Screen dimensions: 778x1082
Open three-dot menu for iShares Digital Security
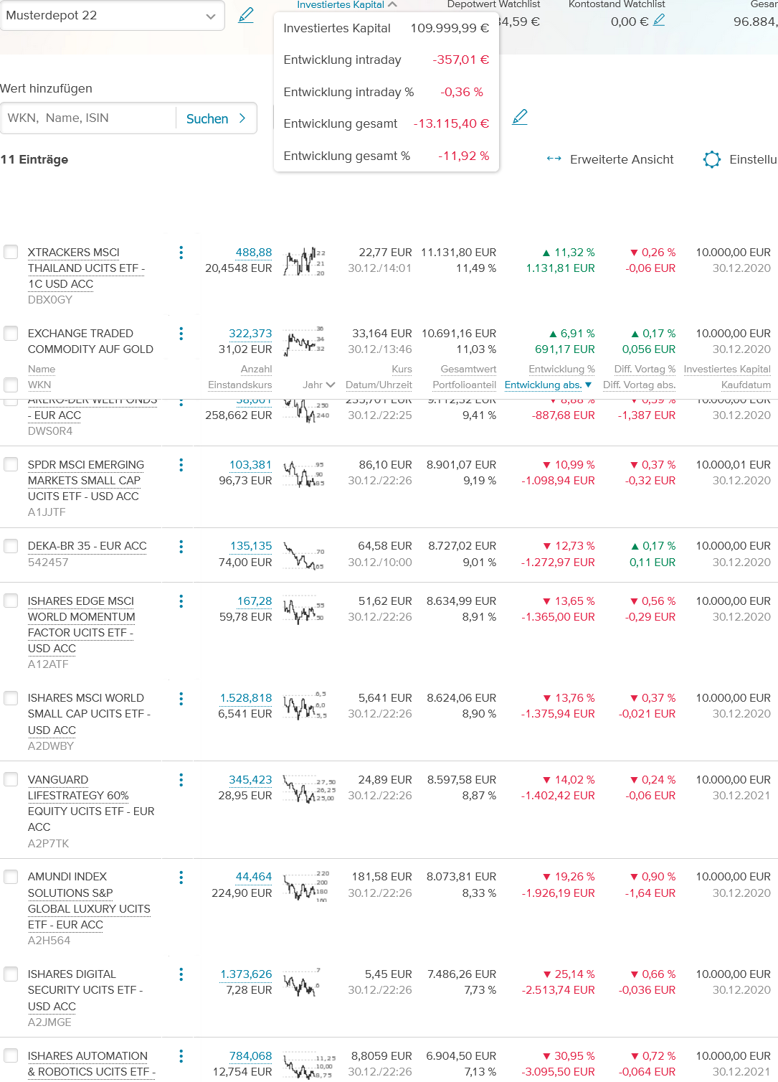pyautogui.click(x=181, y=974)
